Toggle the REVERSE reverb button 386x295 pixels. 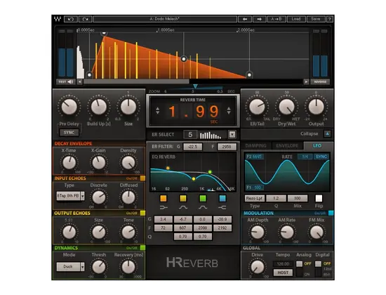pos(320,81)
